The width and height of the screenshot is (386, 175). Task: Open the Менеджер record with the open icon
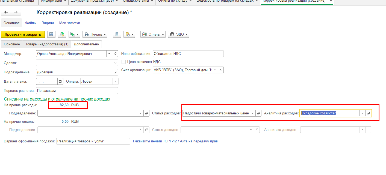tap(115, 54)
